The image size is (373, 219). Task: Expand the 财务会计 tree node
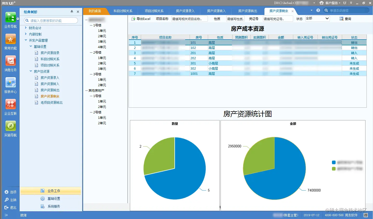coord(26,28)
